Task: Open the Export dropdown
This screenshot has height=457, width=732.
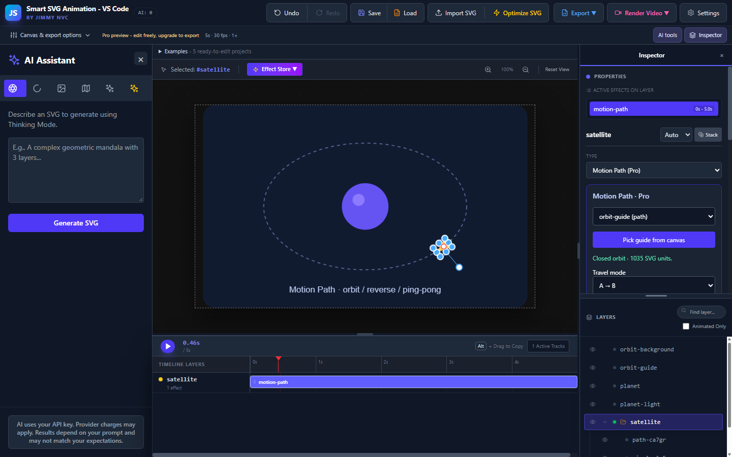Action: (578, 13)
